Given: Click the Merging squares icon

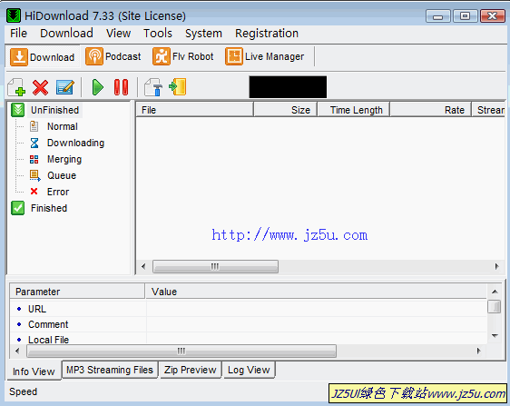Looking at the screenshot, I should point(34,159).
